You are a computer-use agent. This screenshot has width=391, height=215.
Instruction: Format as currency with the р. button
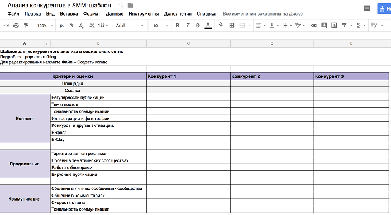coord(62,26)
